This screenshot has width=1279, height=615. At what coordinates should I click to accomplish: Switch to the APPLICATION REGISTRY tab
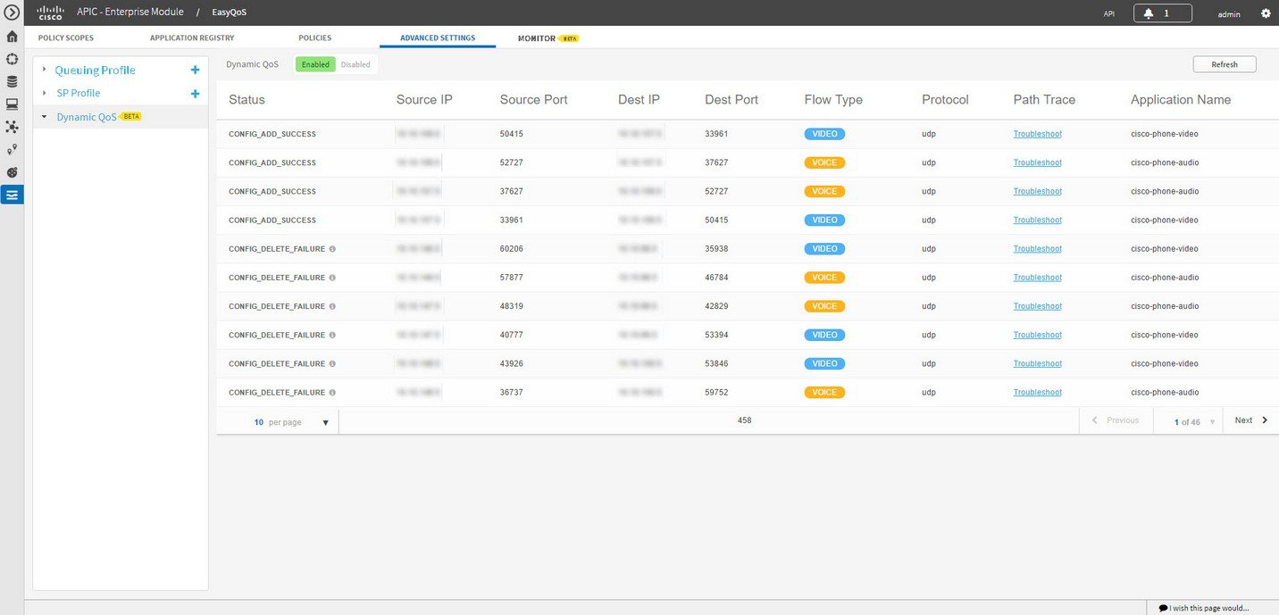(x=191, y=37)
